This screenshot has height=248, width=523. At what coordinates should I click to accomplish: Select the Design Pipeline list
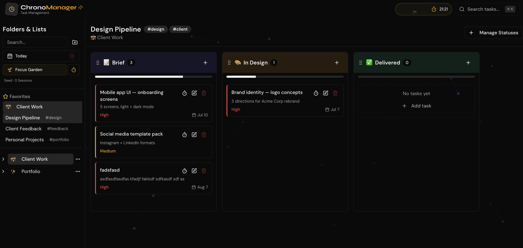pyautogui.click(x=42, y=118)
